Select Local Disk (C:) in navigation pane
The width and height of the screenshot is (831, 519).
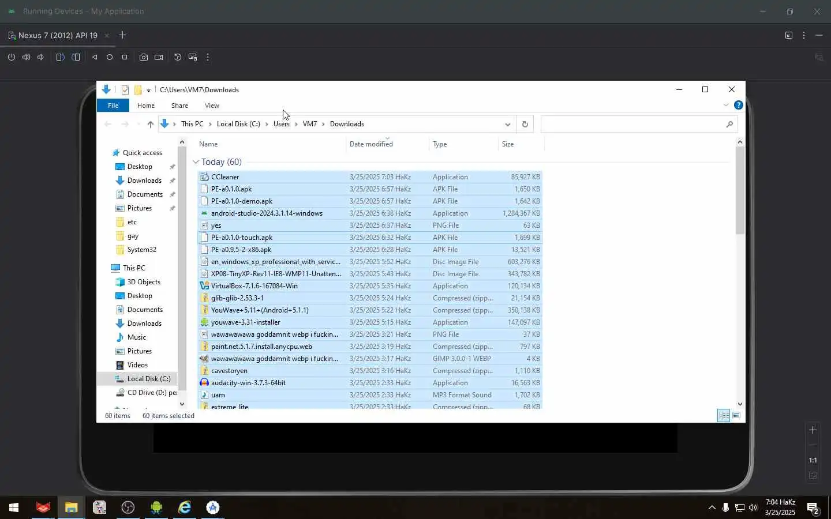148,379
